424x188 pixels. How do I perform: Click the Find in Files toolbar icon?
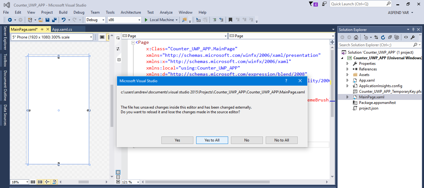point(184,20)
